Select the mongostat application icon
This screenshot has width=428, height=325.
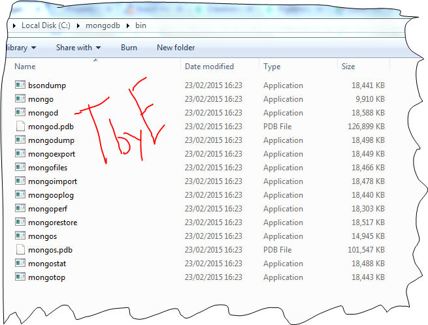pos(20,263)
